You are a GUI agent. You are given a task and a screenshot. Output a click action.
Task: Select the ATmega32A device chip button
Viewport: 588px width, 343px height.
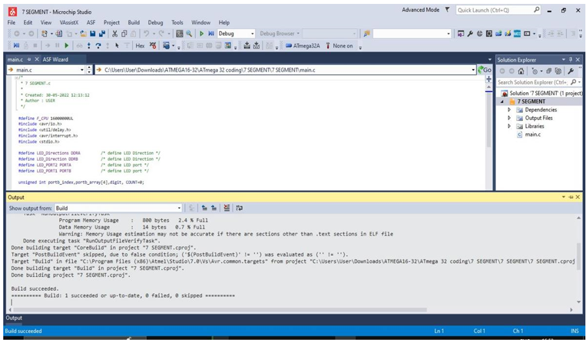302,46
